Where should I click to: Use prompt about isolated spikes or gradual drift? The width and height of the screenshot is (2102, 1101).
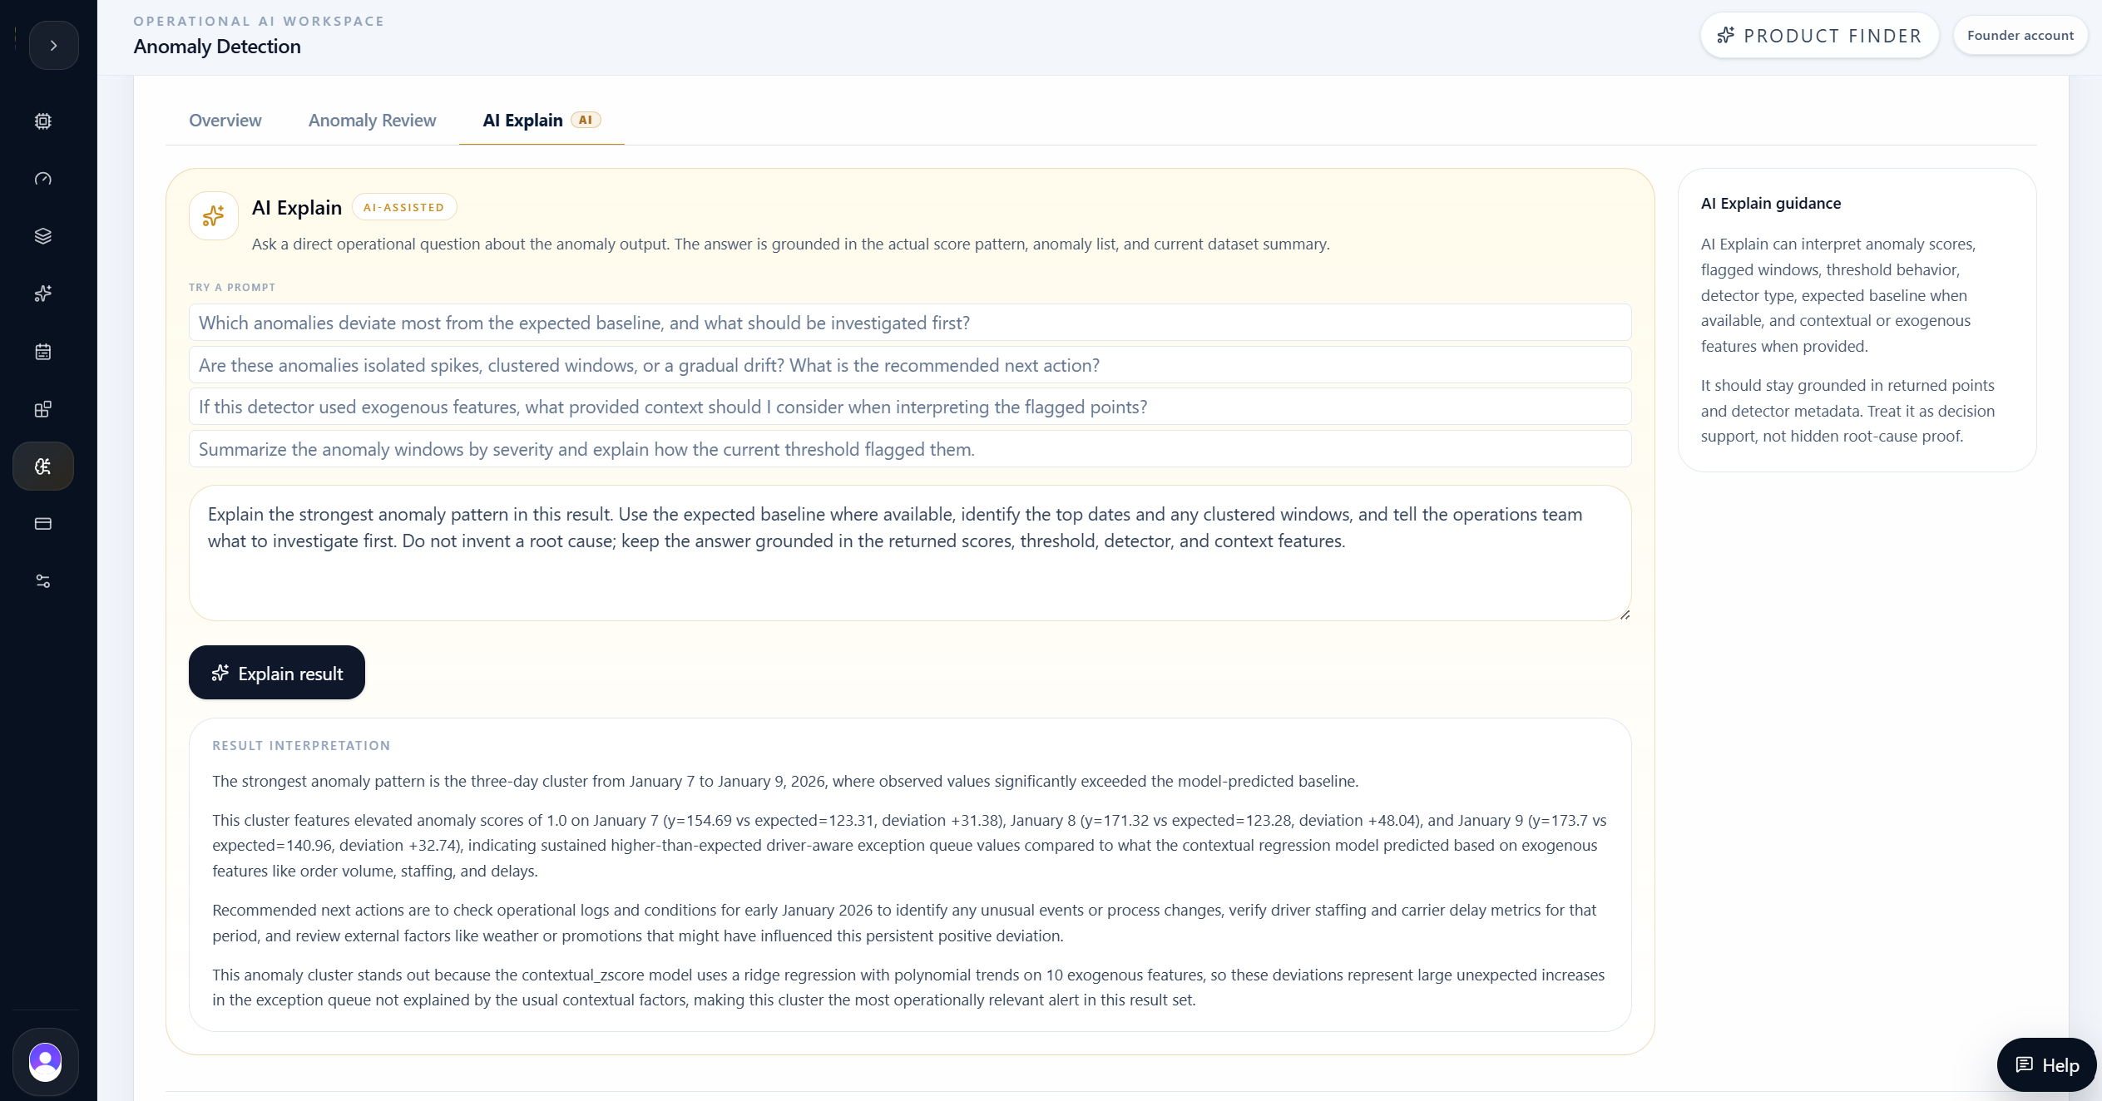[910, 365]
